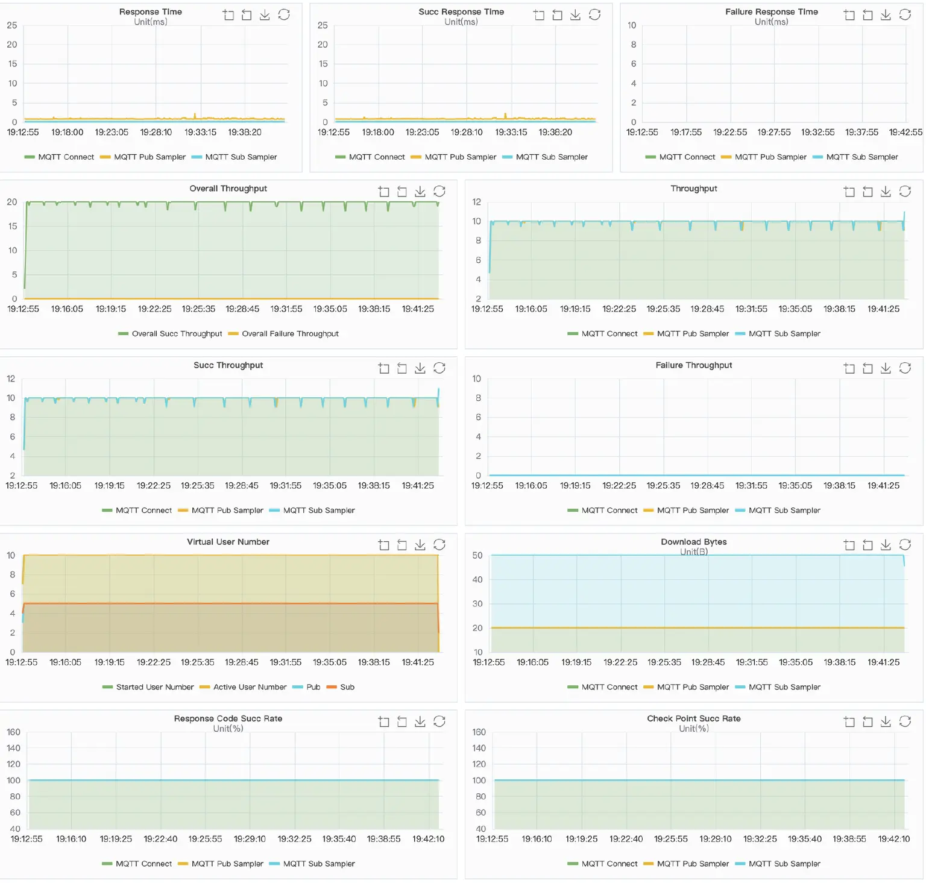Zoom into the Download Bytes chart
Viewport: 926px width, 883px height.
849,544
